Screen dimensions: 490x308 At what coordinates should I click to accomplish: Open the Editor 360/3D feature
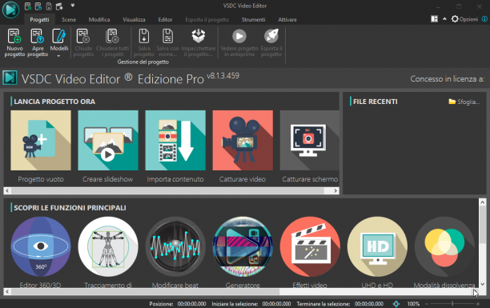(x=41, y=246)
